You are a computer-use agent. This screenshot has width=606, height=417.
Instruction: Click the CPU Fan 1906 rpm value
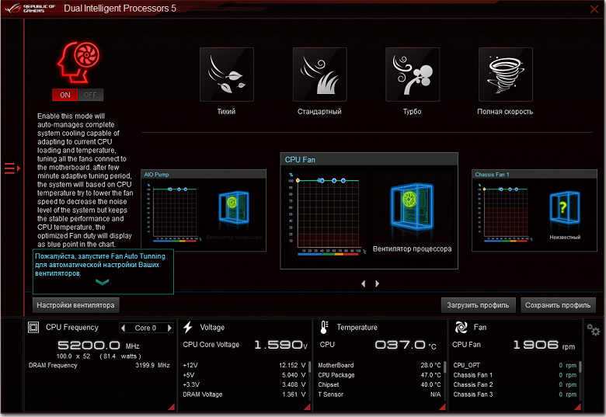click(x=544, y=345)
